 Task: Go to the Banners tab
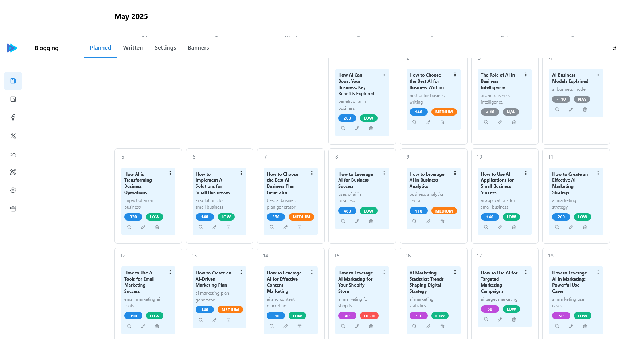click(198, 48)
